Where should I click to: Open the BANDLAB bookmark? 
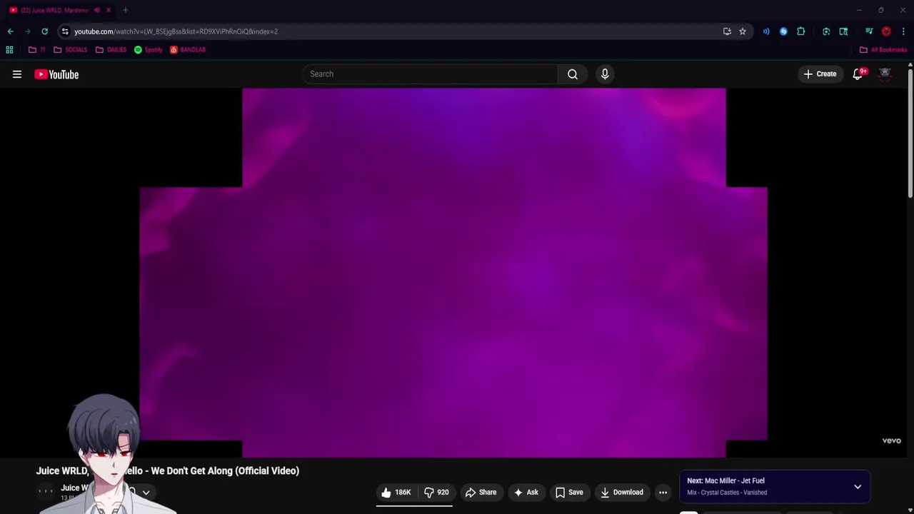(188, 50)
